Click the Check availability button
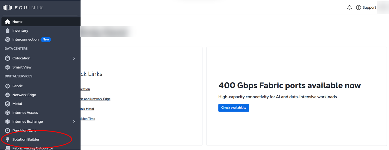The width and height of the screenshot is (389, 150). pos(234,108)
